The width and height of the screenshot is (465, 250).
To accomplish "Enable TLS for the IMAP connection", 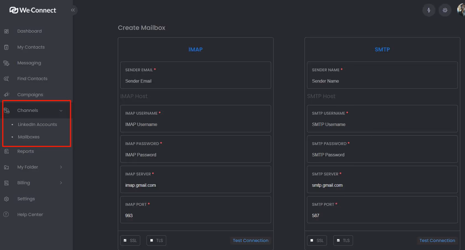I will (x=152, y=240).
